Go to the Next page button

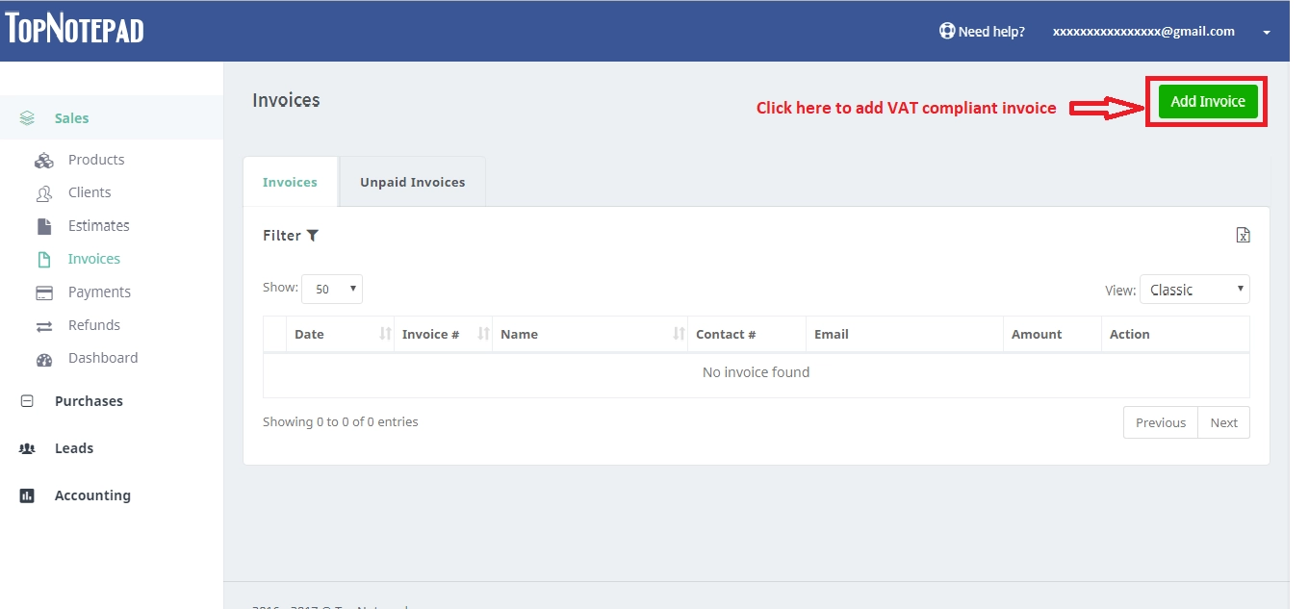(x=1224, y=422)
